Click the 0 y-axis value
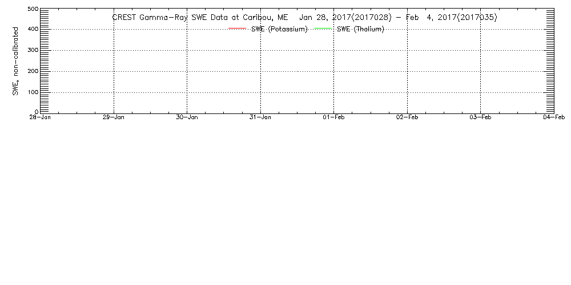This screenshot has height=285, width=571. 37,111
